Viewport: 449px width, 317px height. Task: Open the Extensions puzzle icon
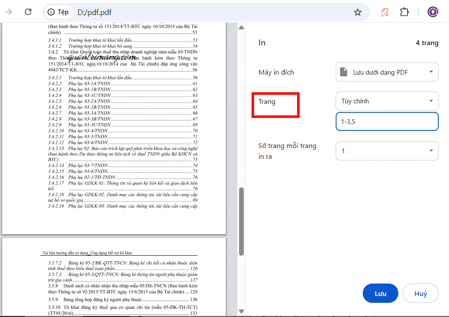tap(404, 12)
